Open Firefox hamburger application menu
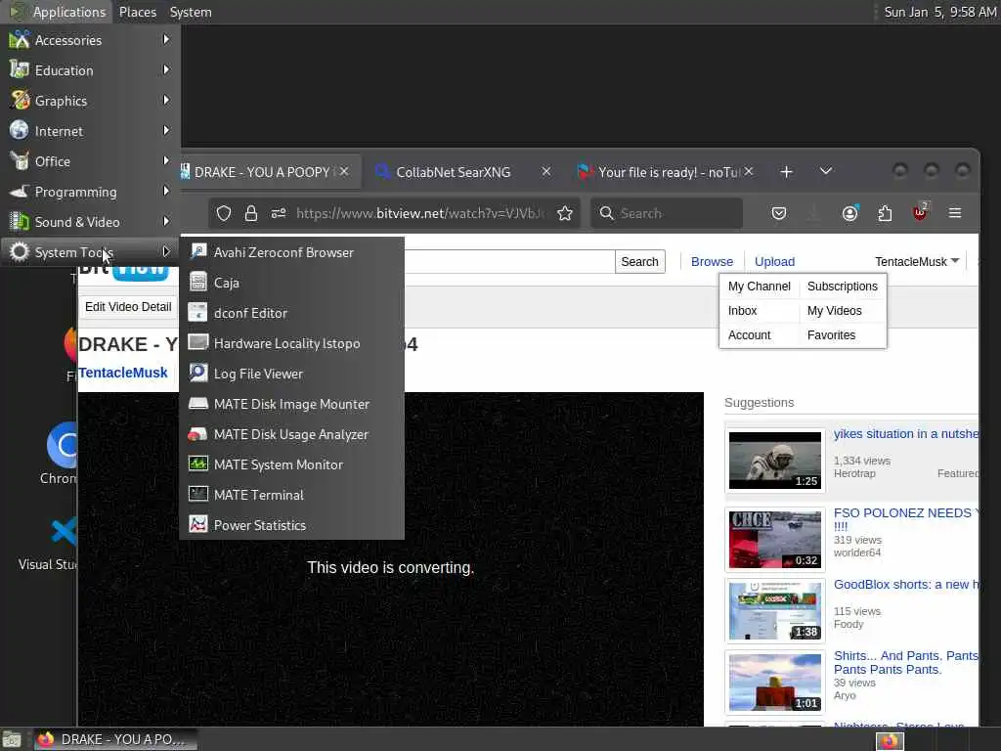This screenshot has height=751, width=1001. click(955, 213)
